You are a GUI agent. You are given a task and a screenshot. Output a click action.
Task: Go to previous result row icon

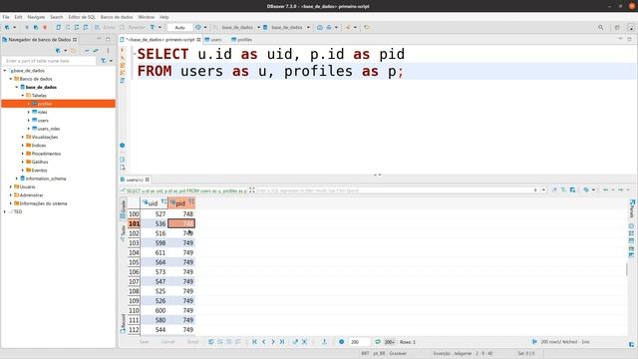[263, 342]
